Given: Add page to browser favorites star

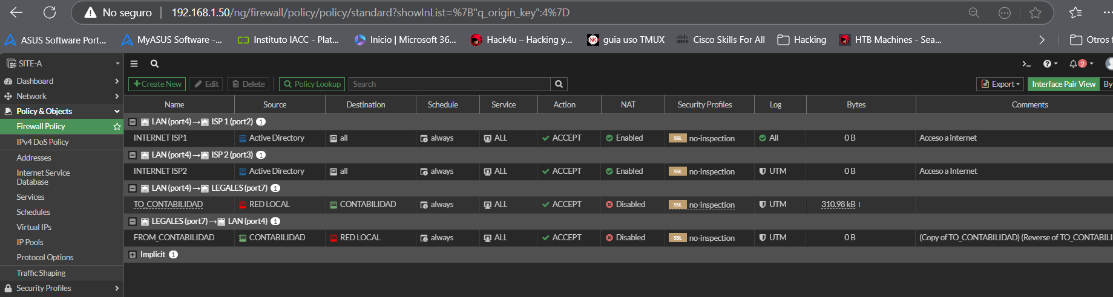Looking at the screenshot, I should coord(1036,13).
